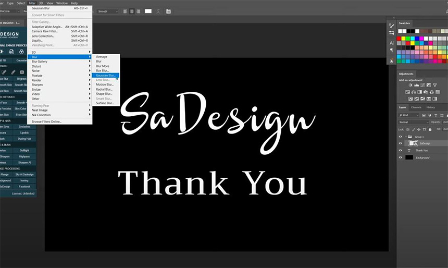Switch to the History tab

[x=431, y=107]
